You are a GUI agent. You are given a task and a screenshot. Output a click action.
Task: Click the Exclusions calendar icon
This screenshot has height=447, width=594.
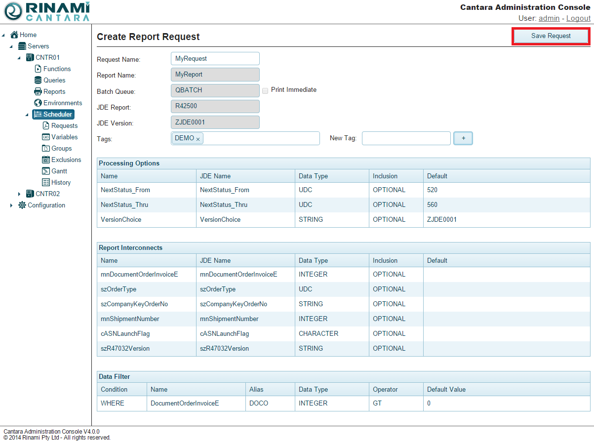point(46,160)
